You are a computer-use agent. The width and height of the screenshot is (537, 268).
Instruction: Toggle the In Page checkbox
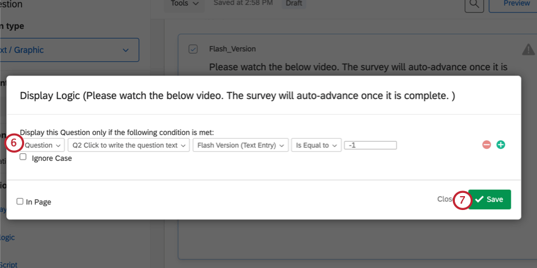click(20, 202)
